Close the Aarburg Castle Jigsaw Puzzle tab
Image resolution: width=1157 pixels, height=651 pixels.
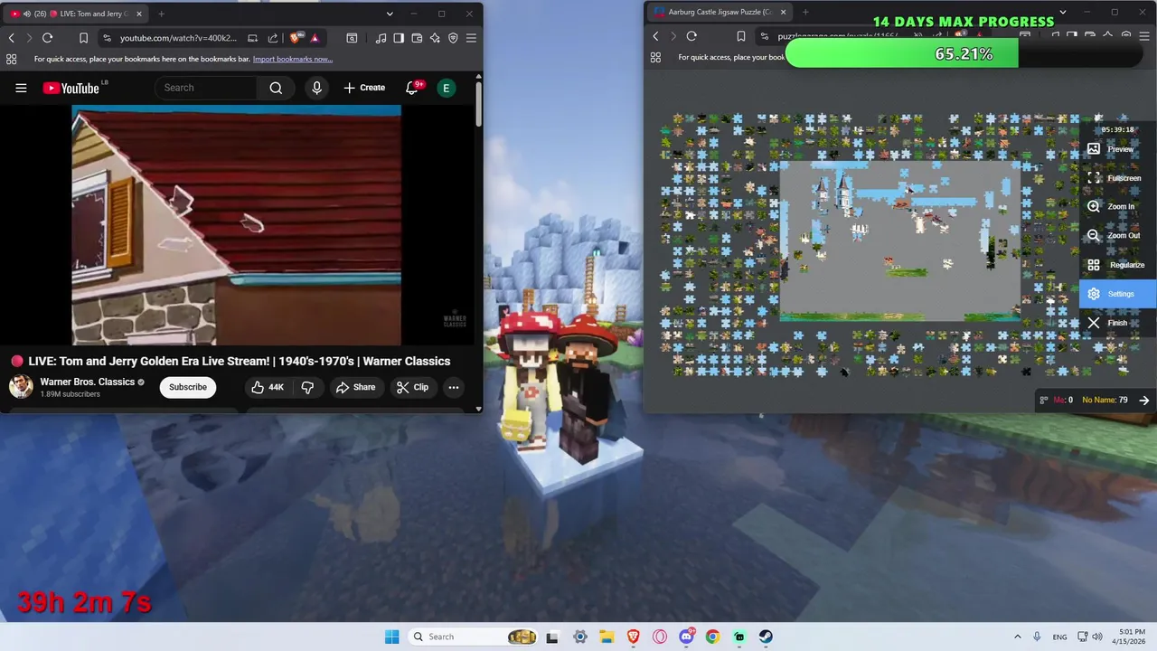click(x=783, y=12)
